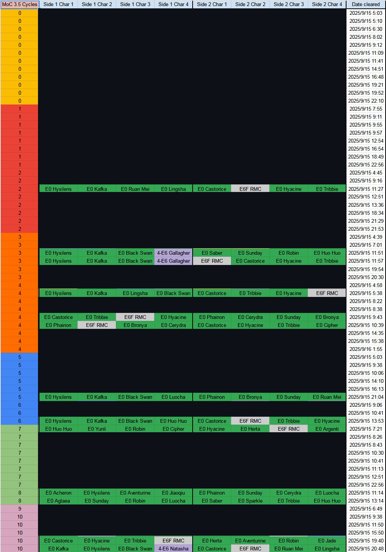Select "E0 Cipher" in the 10:39 row
The height and width of the screenshot is (552, 386).
327,325
